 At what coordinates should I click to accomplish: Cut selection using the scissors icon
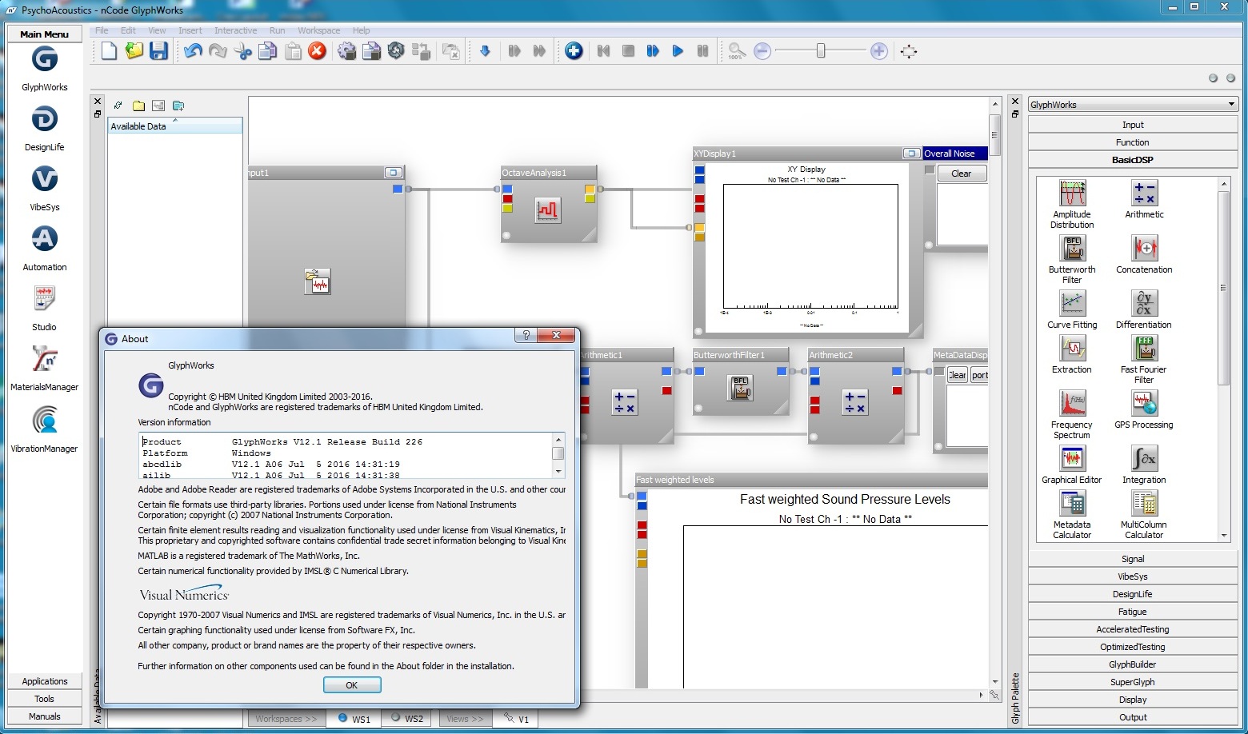click(242, 51)
